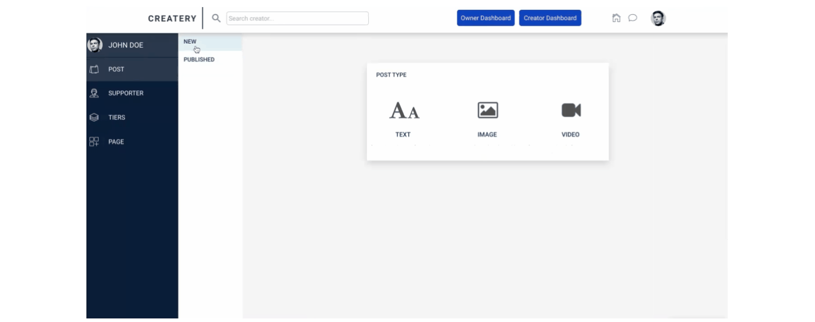Viewport: 815px width, 322px height.
Task: Click the search magnifier icon
Action: point(216,18)
